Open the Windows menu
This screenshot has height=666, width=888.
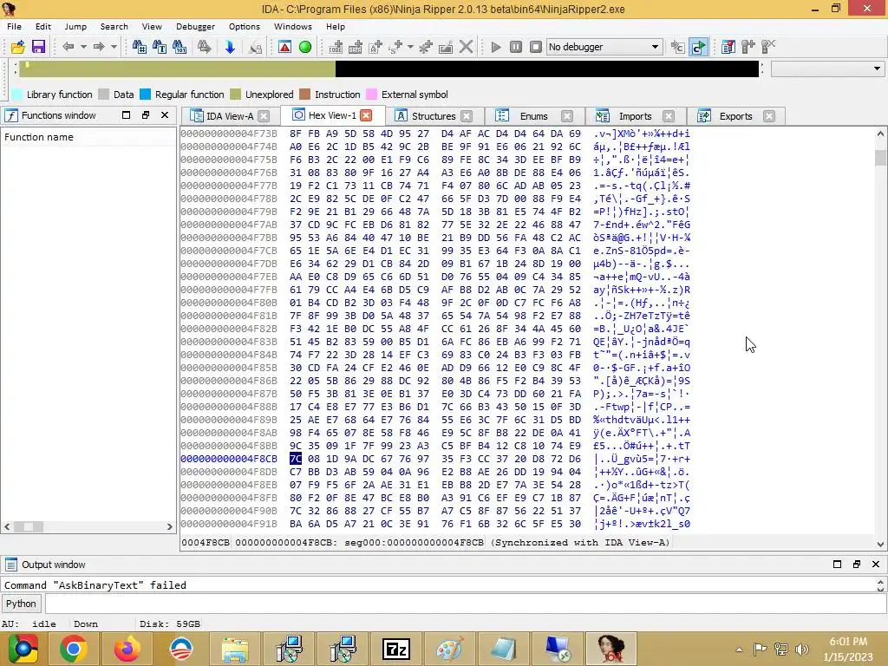[x=293, y=27]
